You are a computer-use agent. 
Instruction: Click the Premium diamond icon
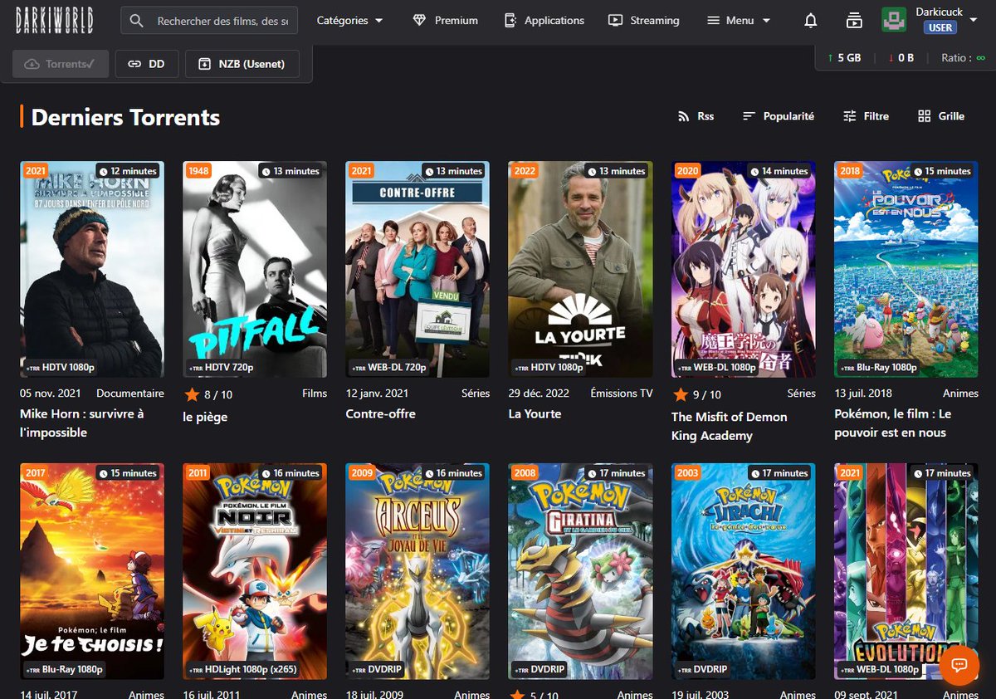tap(419, 20)
